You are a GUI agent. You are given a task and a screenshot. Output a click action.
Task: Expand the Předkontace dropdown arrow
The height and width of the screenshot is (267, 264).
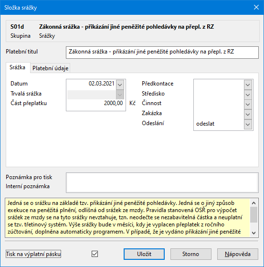(x=248, y=85)
